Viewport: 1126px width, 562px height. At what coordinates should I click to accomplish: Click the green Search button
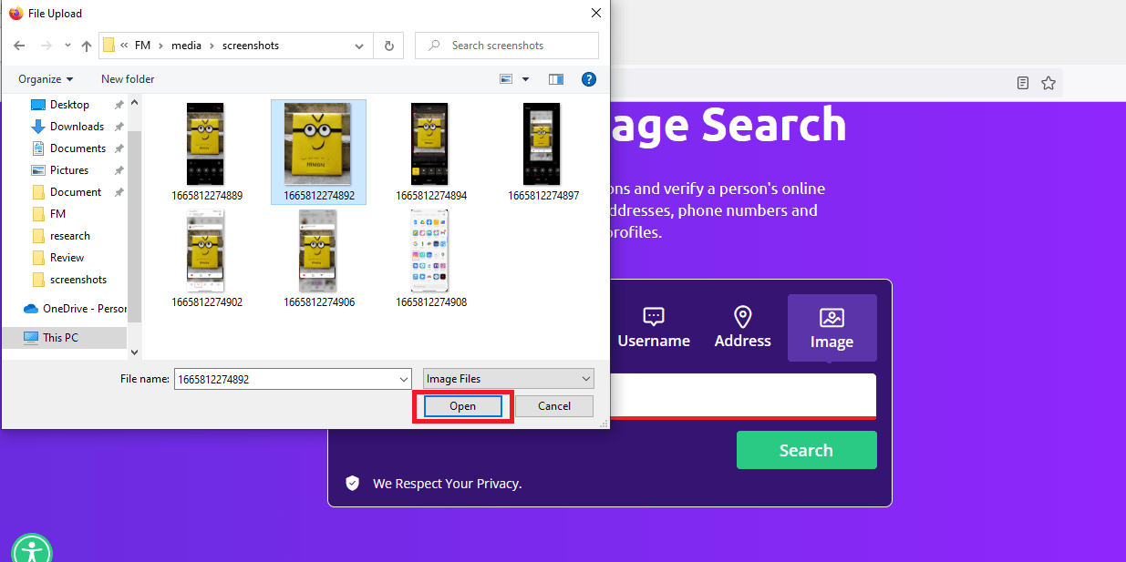[x=807, y=450]
